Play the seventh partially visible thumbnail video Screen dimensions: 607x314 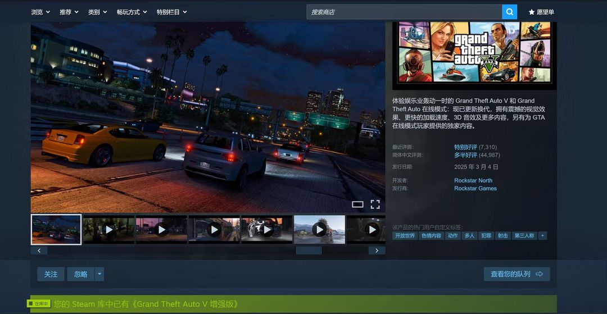(x=366, y=230)
